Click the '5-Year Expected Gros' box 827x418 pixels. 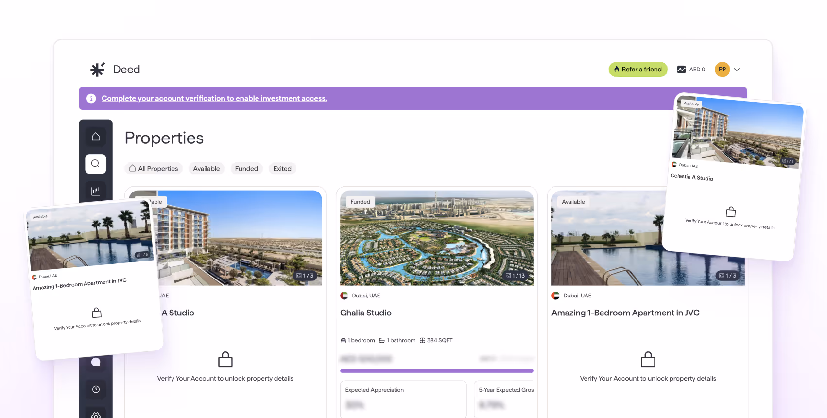[x=504, y=399]
